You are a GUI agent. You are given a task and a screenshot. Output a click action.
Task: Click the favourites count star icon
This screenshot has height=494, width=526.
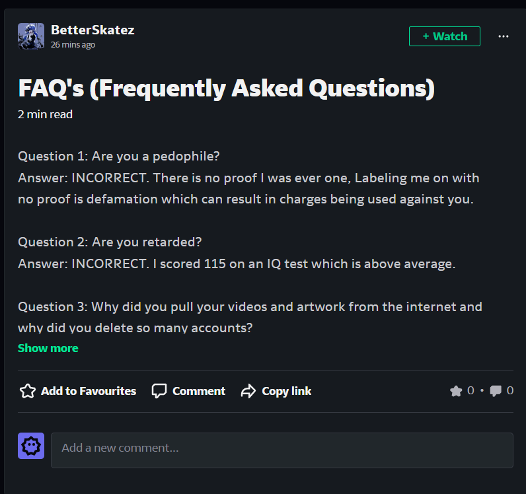pyautogui.click(x=456, y=391)
